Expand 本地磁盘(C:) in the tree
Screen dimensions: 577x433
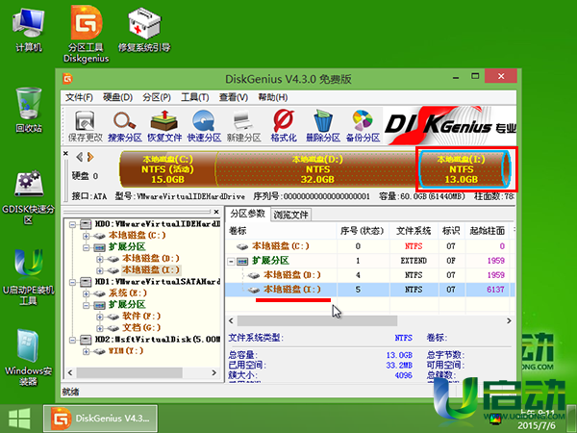(x=86, y=236)
